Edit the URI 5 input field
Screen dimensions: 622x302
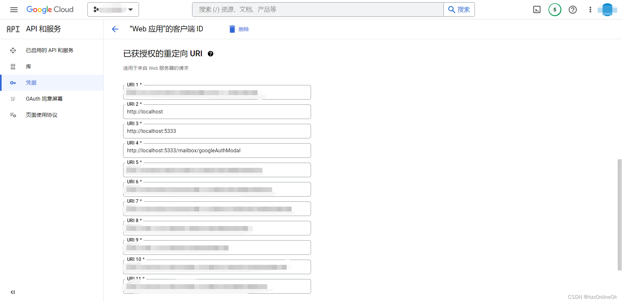pyautogui.click(x=217, y=170)
